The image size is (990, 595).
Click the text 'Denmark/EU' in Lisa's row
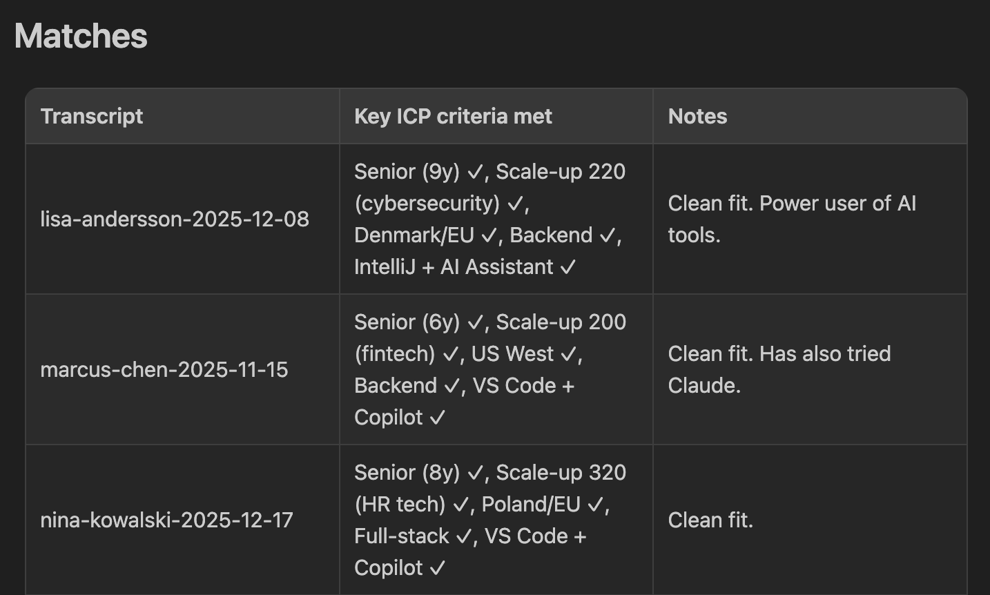414,235
